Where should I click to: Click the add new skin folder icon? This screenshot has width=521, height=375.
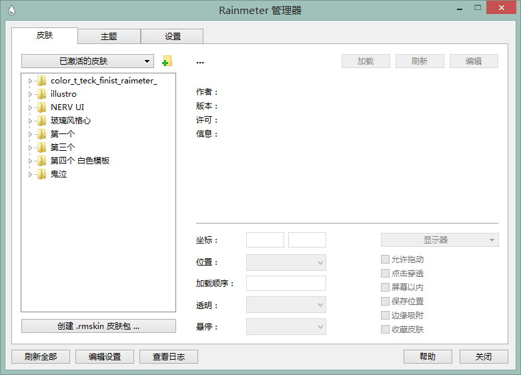click(x=167, y=61)
